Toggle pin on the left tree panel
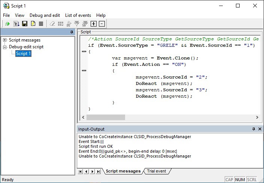 (72, 33)
